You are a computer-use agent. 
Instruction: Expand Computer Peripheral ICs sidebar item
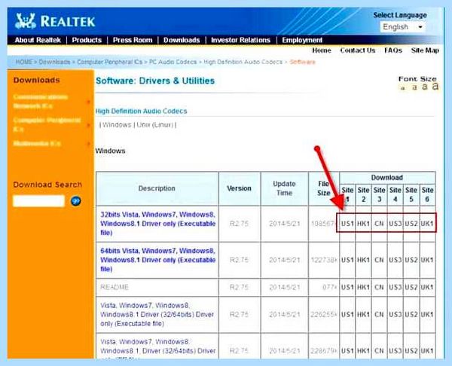[47, 124]
